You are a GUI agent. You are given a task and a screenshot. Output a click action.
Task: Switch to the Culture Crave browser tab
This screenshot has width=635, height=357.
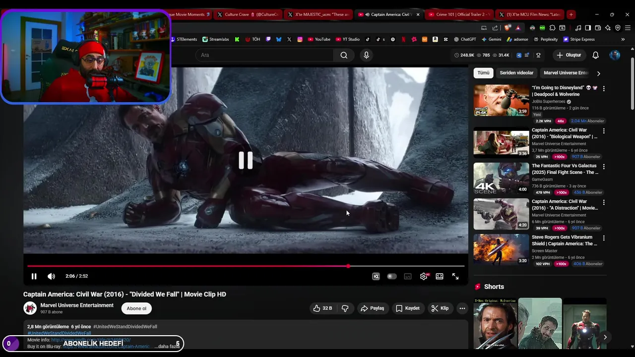click(x=247, y=14)
